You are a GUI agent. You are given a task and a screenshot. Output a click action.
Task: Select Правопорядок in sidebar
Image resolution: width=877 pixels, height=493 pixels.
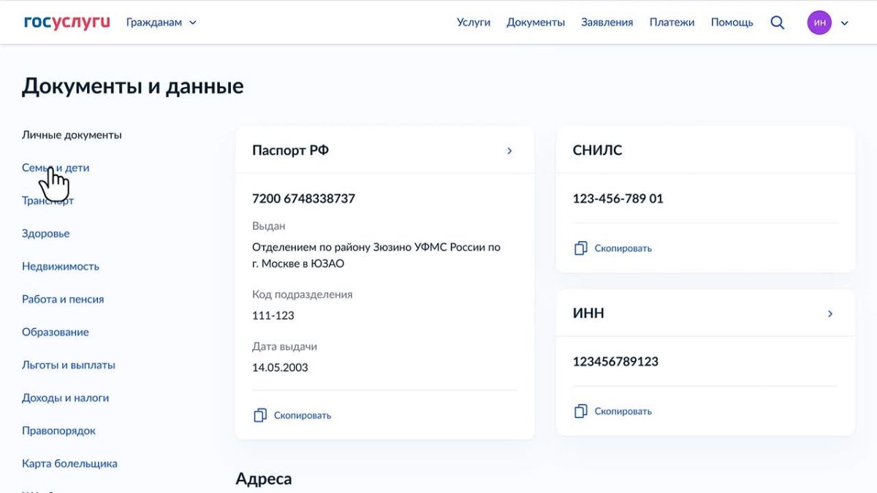(x=59, y=431)
